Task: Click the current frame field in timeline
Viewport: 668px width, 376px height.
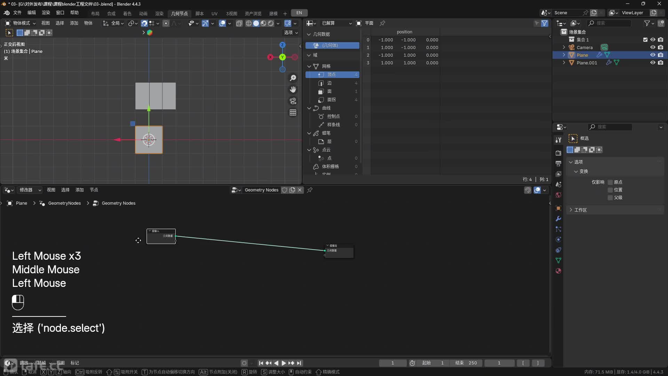Action: pos(393,363)
